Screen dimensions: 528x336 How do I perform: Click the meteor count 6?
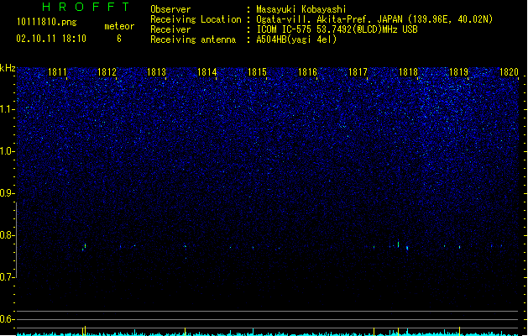[x=119, y=39]
